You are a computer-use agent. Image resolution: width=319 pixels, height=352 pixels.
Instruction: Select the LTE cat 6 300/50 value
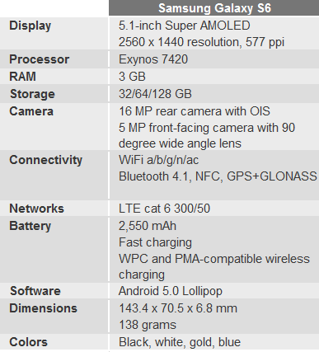pyautogui.click(x=165, y=209)
